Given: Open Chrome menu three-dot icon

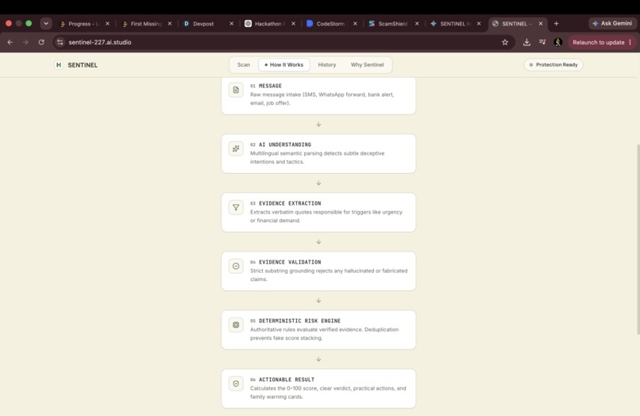Looking at the screenshot, I should (x=630, y=42).
